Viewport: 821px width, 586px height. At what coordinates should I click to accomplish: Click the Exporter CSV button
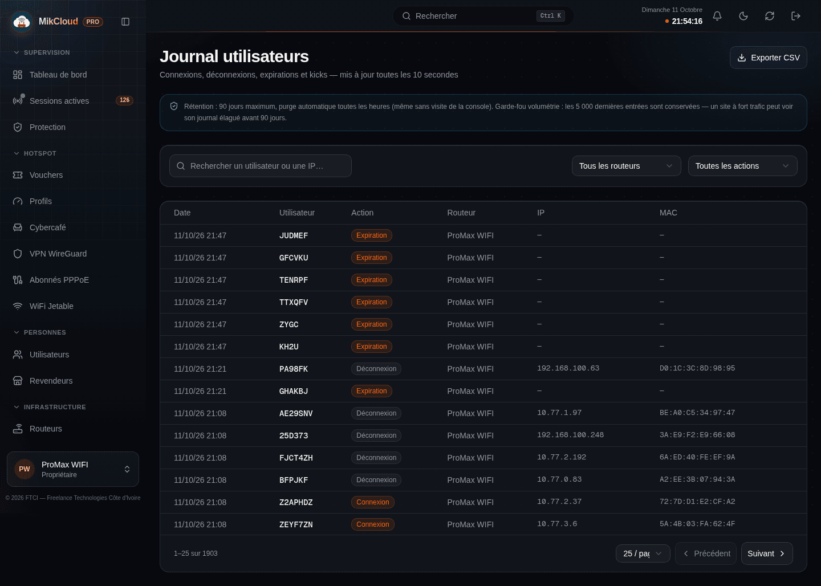coord(769,58)
